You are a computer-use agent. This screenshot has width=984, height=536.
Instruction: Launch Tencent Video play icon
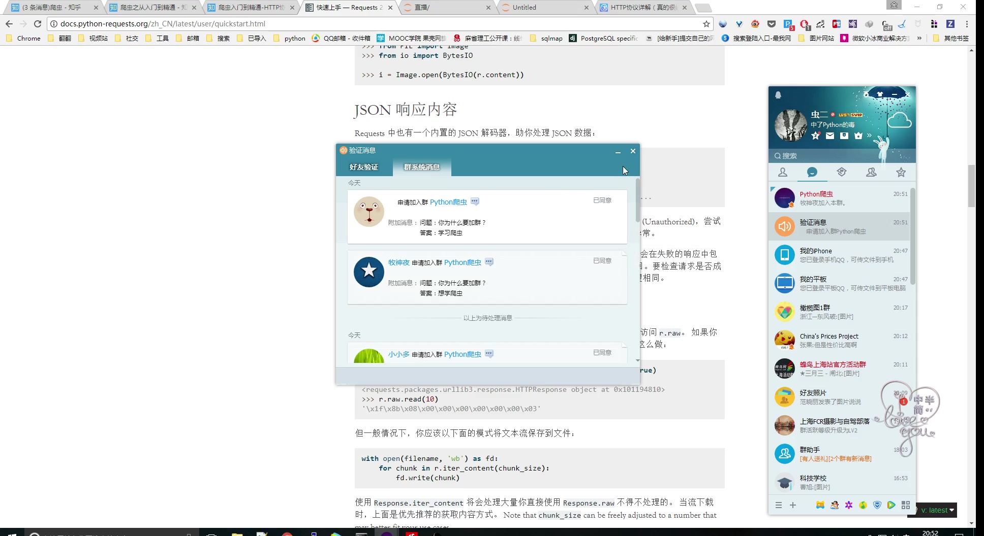891,505
